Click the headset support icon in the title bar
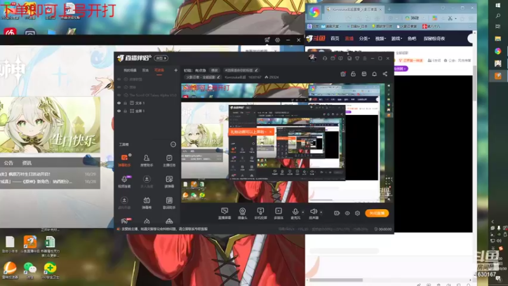The width and height of the screenshot is (508, 286). (x=324, y=58)
